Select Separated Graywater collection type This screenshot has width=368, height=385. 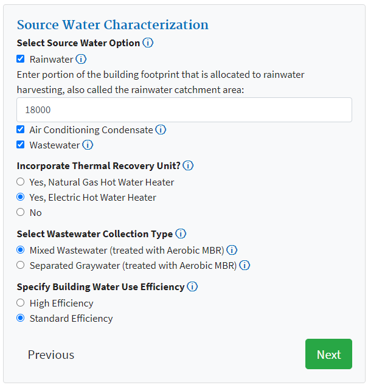coord(21,265)
